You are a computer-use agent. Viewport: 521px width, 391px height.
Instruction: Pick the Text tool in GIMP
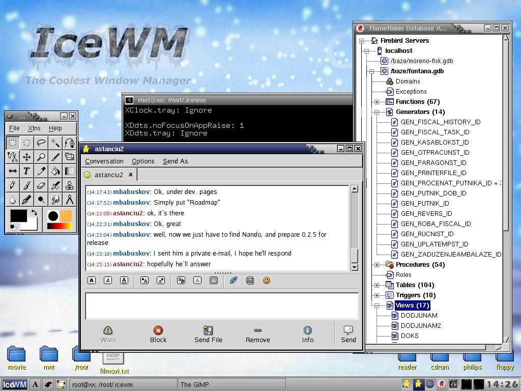pyautogui.click(x=27, y=171)
